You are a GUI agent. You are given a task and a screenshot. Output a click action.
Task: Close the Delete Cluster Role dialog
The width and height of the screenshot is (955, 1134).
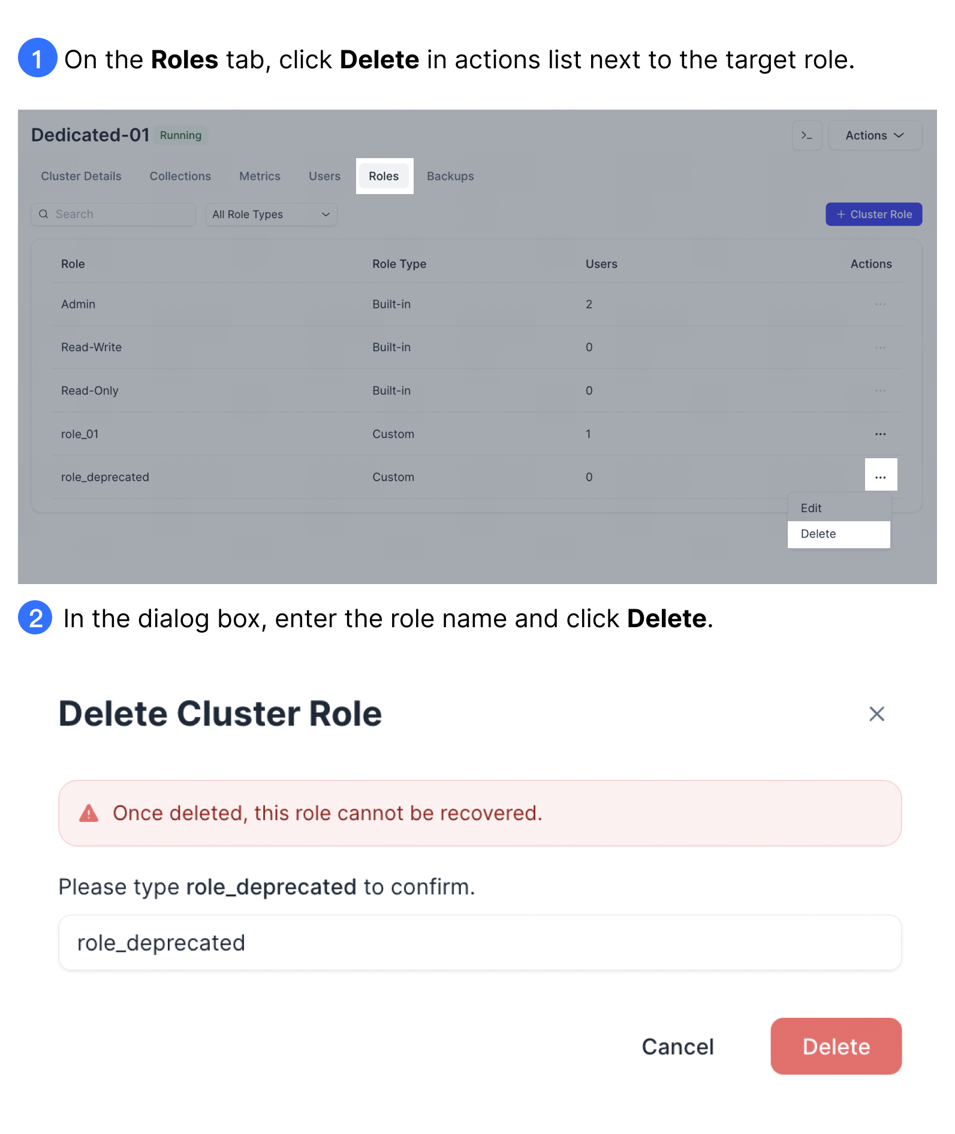(876, 713)
